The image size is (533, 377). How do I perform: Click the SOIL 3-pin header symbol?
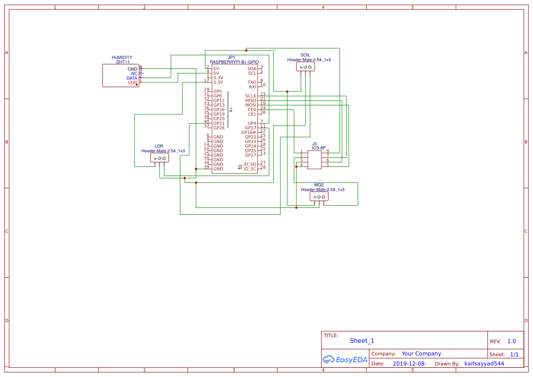pos(305,67)
